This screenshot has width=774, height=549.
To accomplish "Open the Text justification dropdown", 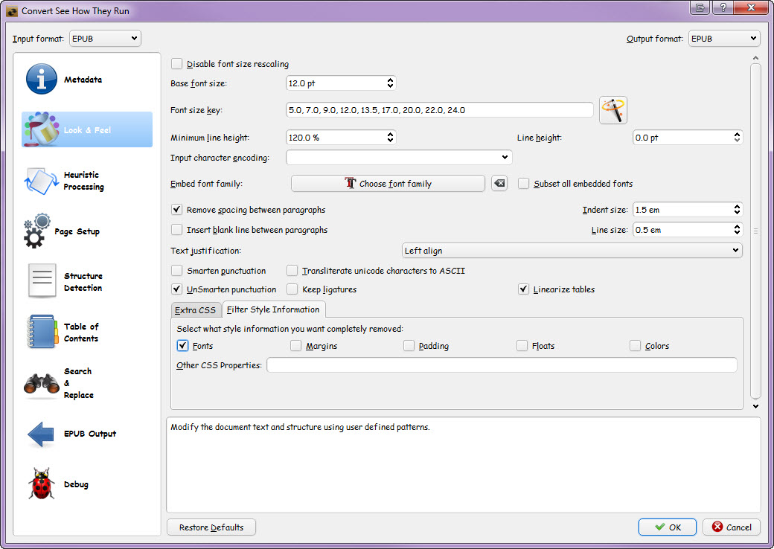I will pos(572,251).
